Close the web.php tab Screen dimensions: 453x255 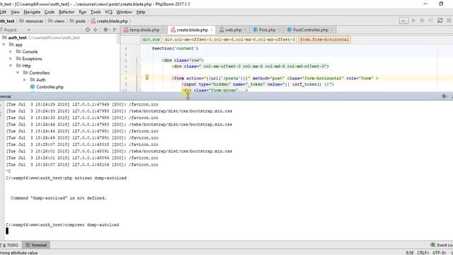point(246,30)
